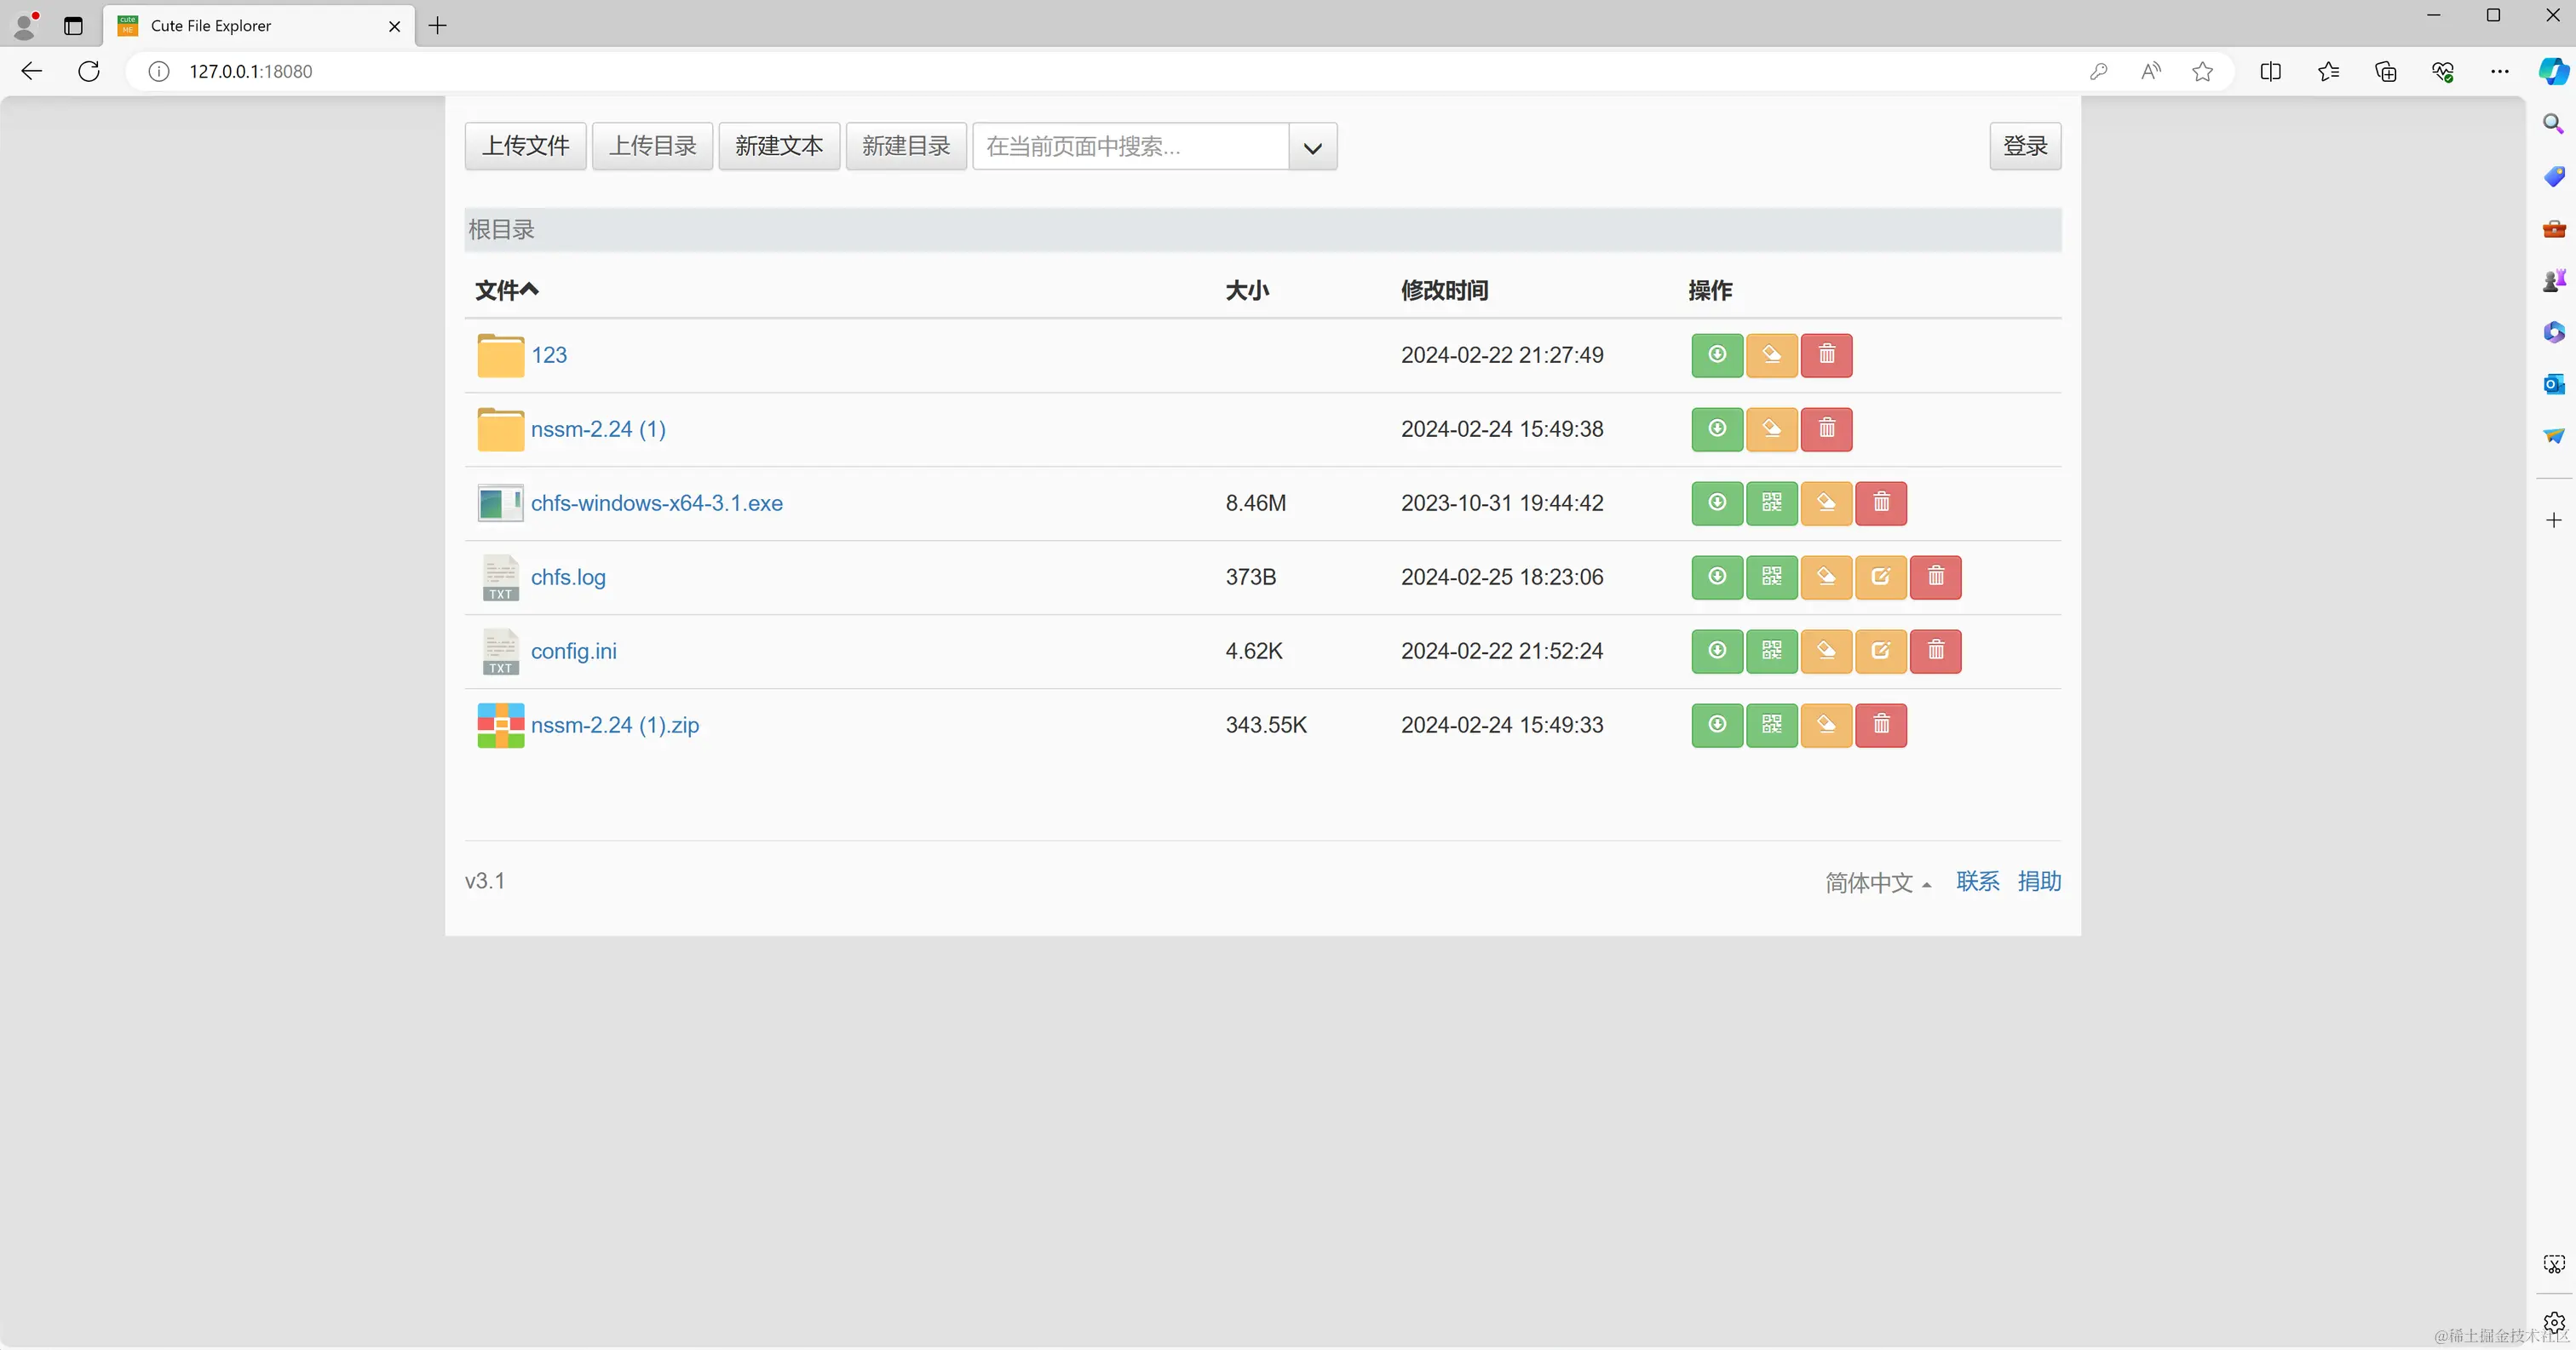Download the 123 folder

click(1716, 355)
